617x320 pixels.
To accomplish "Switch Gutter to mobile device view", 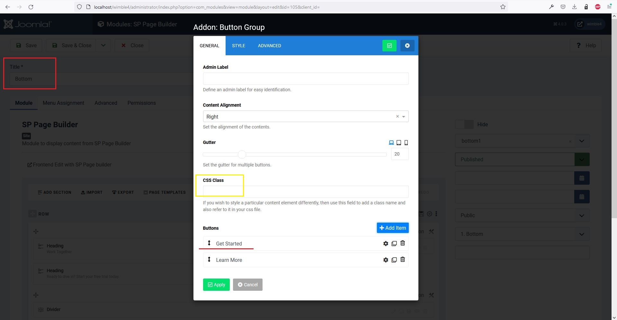I will click(406, 143).
